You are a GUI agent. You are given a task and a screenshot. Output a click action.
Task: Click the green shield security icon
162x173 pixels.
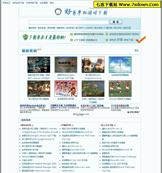tap(25, 37)
